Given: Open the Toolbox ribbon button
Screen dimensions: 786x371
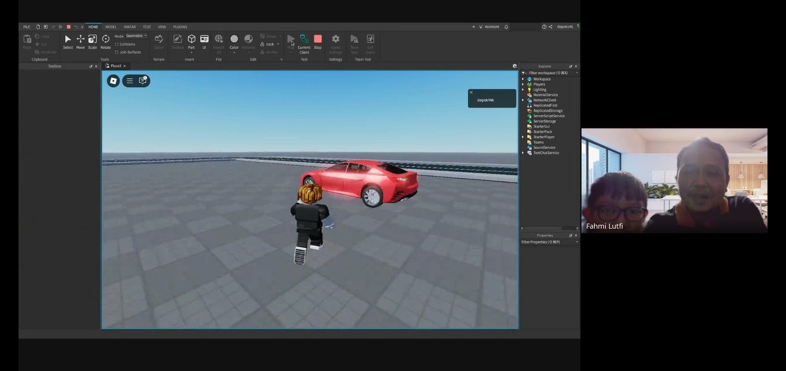Looking at the screenshot, I should click(178, 42).
